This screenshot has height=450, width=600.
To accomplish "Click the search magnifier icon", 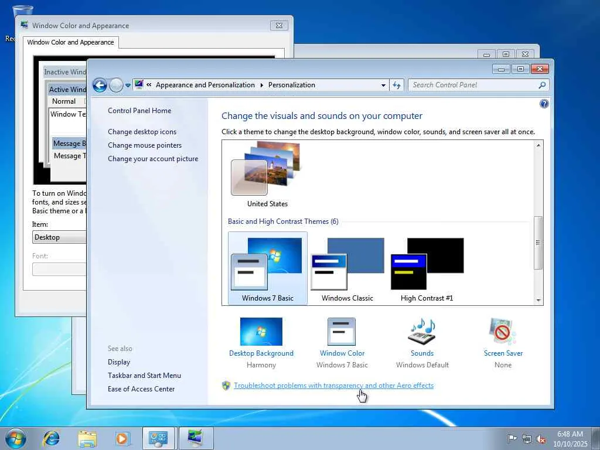I will coord(542,85).
